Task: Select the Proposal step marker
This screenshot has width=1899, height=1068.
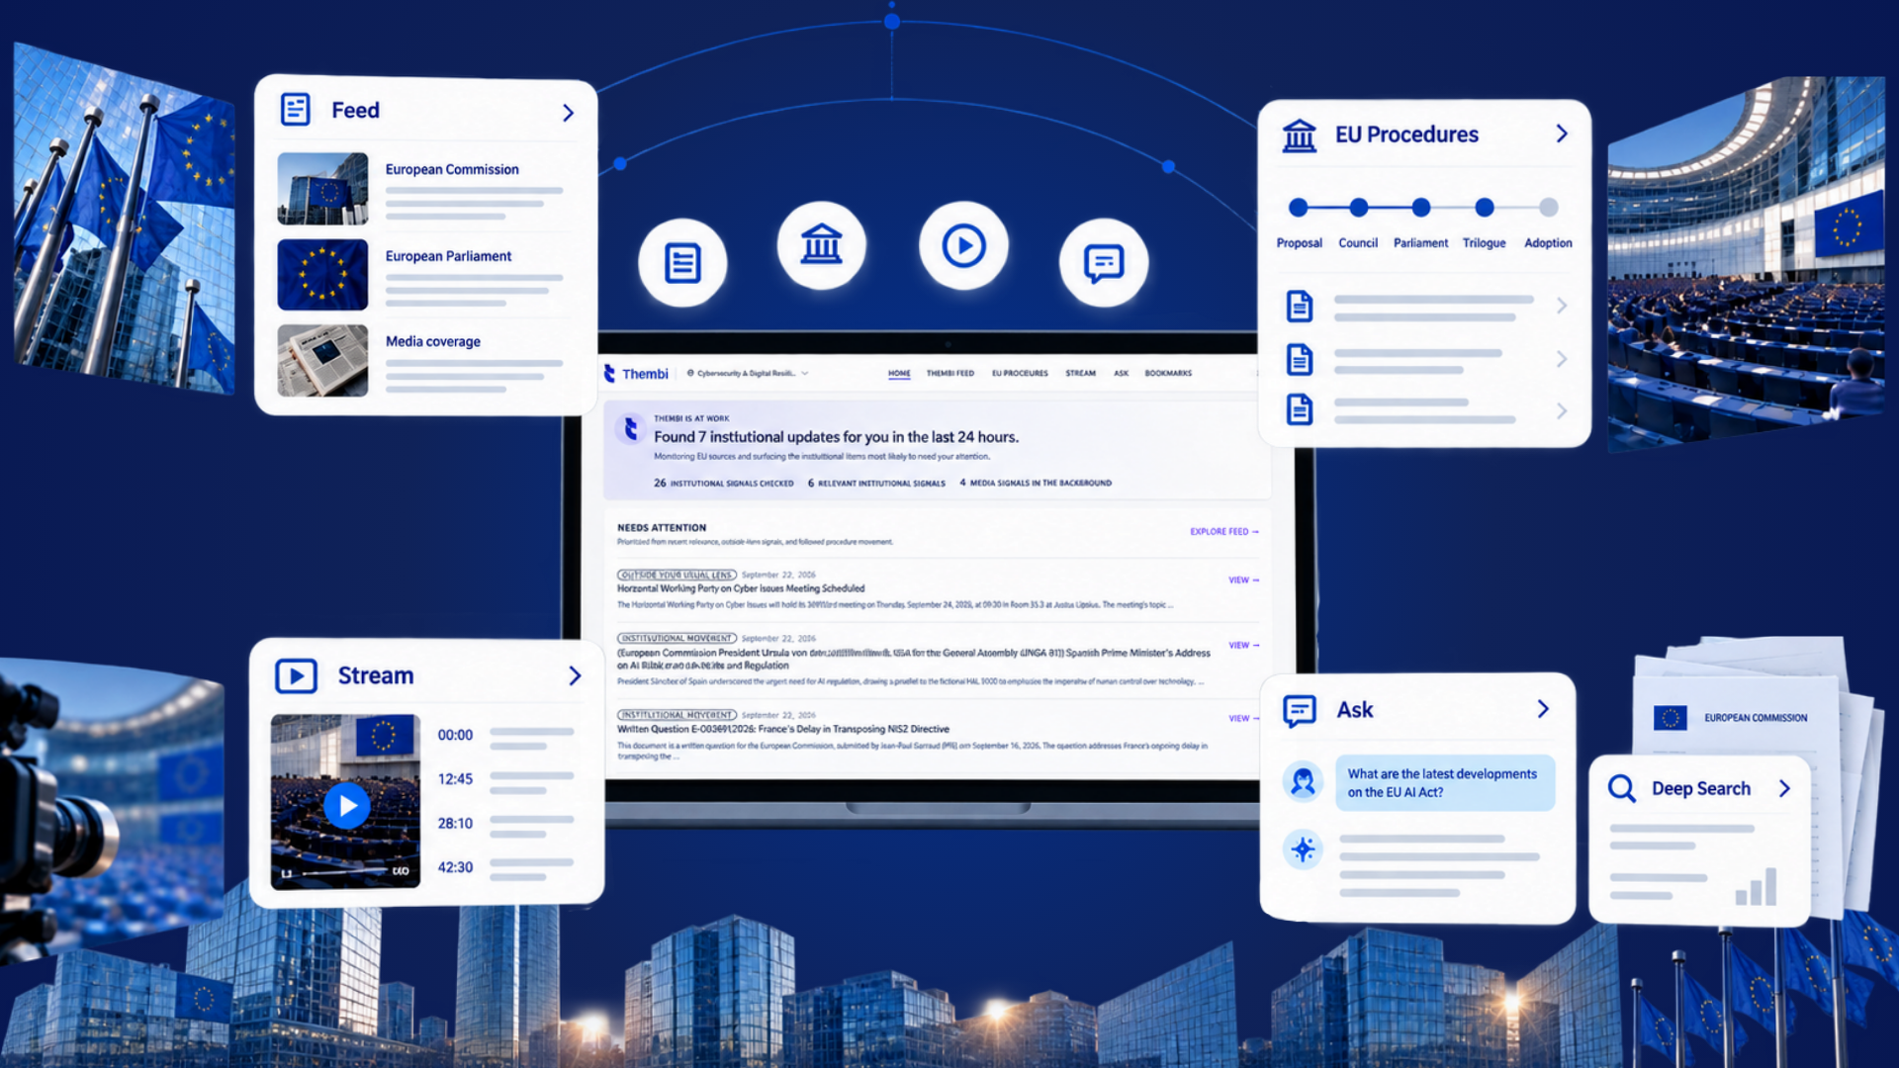Action: [1299, 207]
